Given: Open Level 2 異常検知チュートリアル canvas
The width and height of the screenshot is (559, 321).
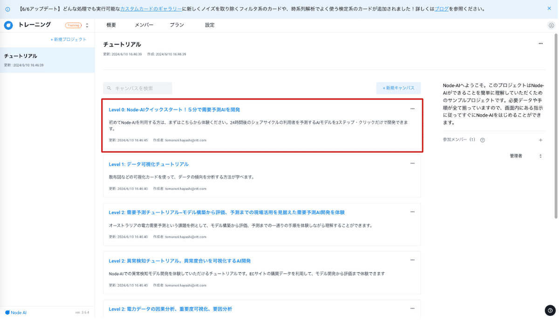Looking at the screenshot, I should pyautogui.click(x=180, y=261).
